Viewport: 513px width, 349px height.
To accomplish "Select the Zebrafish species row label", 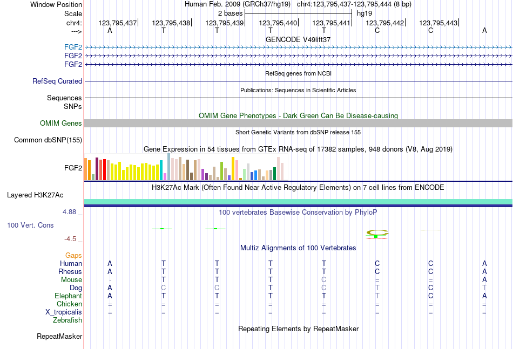I will (x=67, y=320).
